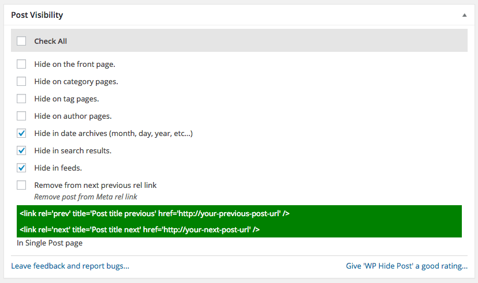Uncheck the Hide in feeds checkbox
Viewport: 478px width, 283px height.
coord(21,168)
